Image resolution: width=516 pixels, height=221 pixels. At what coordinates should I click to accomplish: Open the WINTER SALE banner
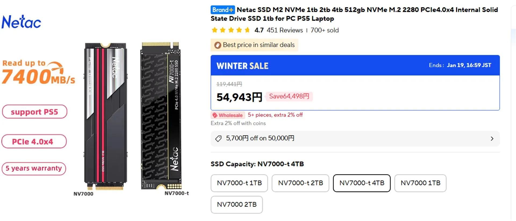click(x=355, y=66)
